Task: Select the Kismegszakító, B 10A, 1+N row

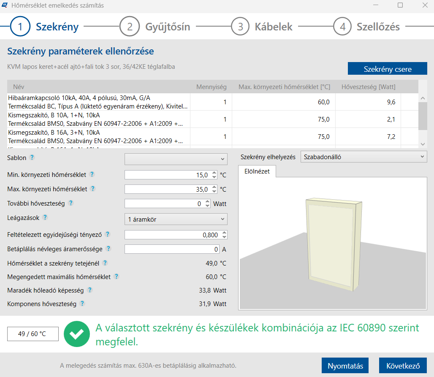Action: click(x=213, y=119)
